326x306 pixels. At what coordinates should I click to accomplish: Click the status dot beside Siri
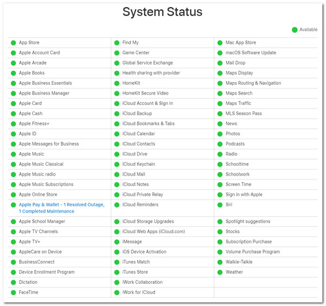[x=220, y=205]
